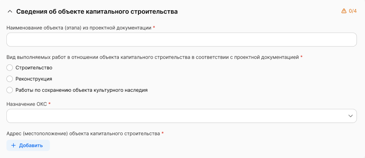Select the Строительство radio option
The height and width of the screenshot is (158, 365).
[9, 68]
